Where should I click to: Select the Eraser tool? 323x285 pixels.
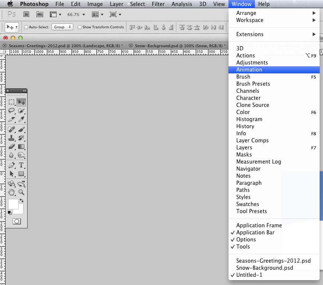tap(12, 146)
